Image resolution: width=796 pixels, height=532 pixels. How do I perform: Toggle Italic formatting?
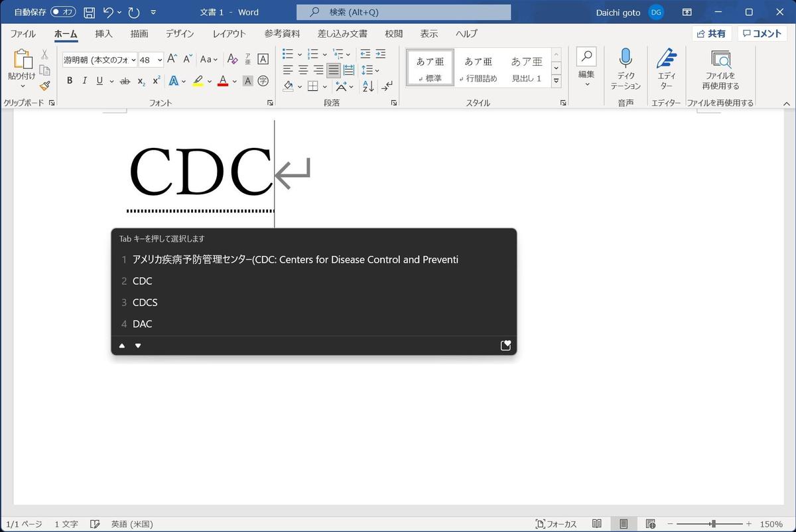(x=84, y=81)
